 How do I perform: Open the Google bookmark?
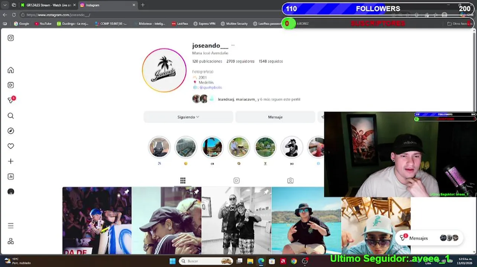22,24
